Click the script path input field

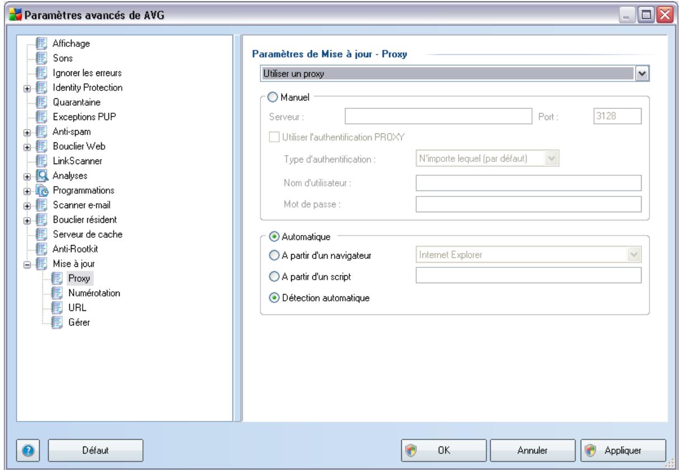point(528,276)
